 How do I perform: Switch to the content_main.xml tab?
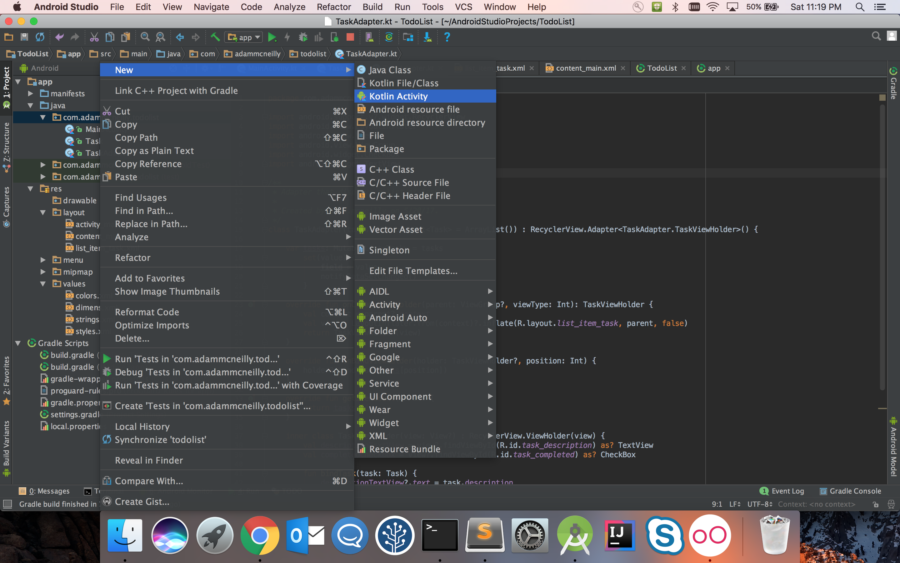(x=585, y=68)
